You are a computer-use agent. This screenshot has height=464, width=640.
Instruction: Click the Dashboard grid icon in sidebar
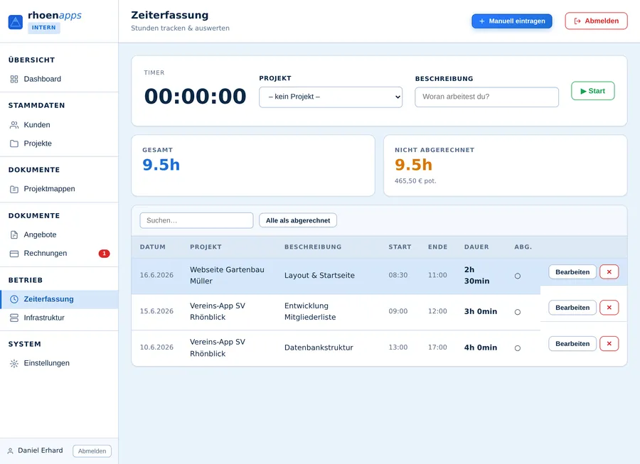pos(14,79)
